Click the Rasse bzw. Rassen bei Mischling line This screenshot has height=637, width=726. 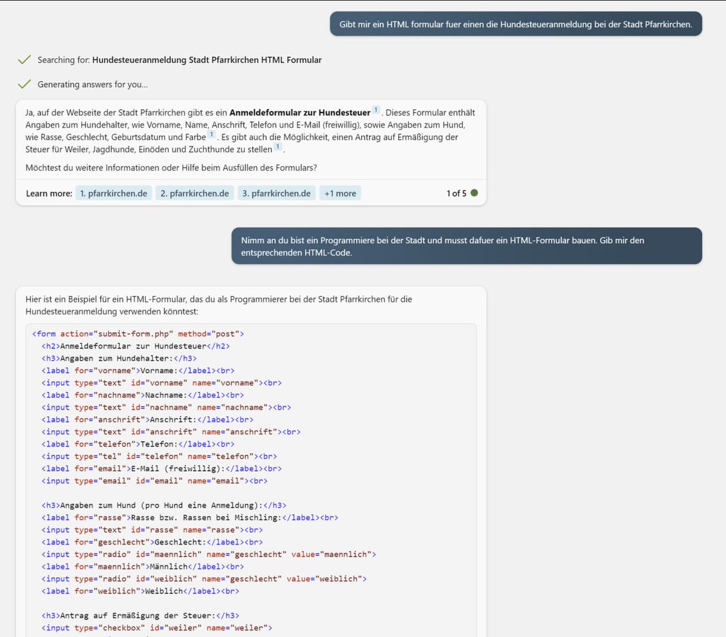(x=190, y=518)
